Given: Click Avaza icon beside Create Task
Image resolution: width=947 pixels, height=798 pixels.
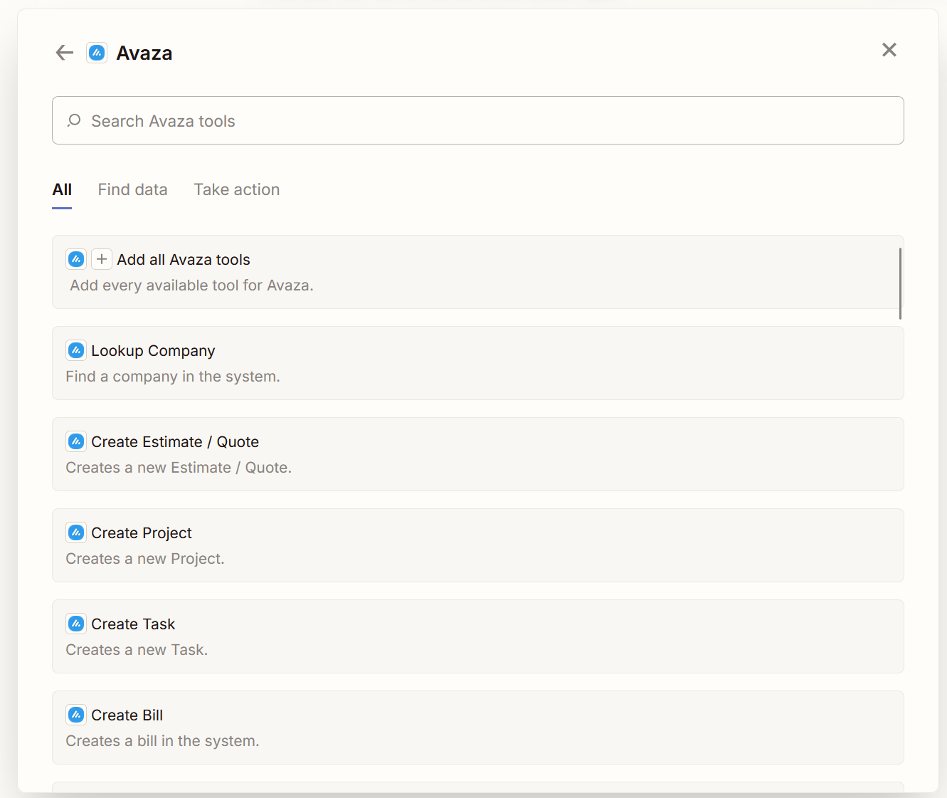Looking at the screenshot, I should pos(76,624).
